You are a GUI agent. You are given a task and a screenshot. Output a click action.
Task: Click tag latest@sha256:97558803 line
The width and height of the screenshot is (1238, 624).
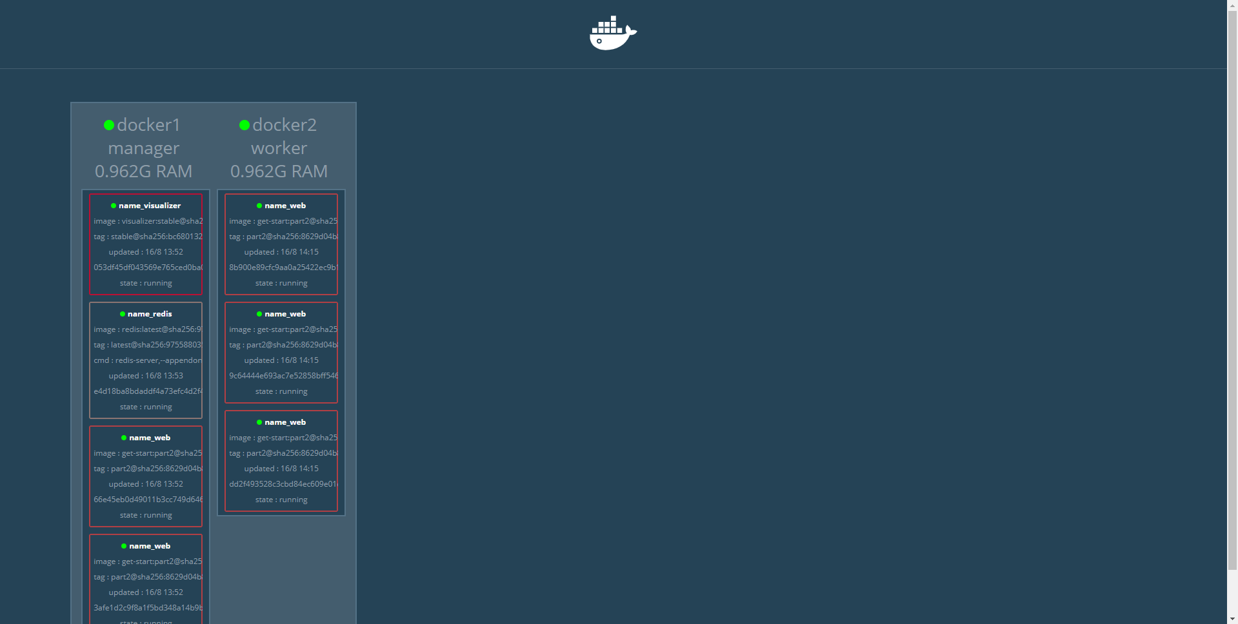coord(148,345)
